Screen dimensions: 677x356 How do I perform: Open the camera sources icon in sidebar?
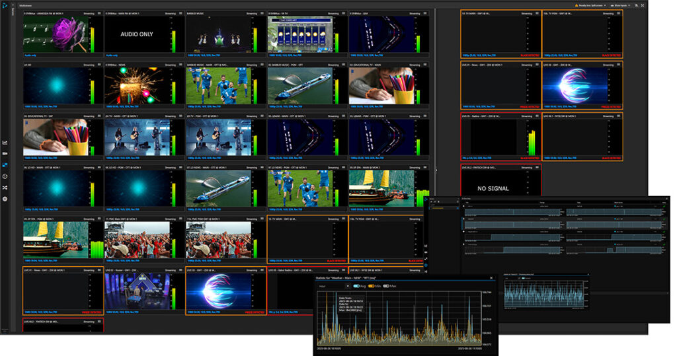(5, 153)
